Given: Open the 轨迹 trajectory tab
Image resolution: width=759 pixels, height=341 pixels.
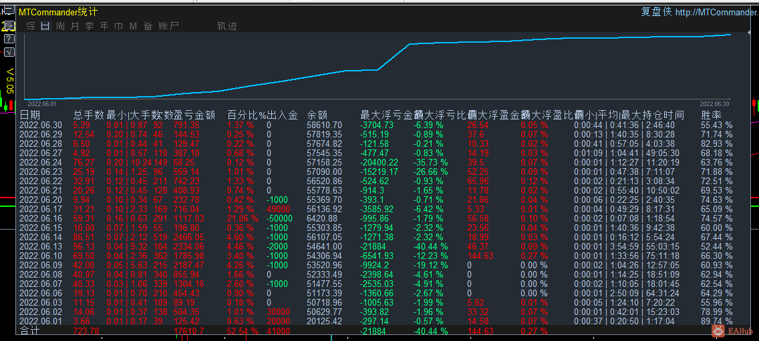Looking at the screenshot, I should click(x=228, y=26).
